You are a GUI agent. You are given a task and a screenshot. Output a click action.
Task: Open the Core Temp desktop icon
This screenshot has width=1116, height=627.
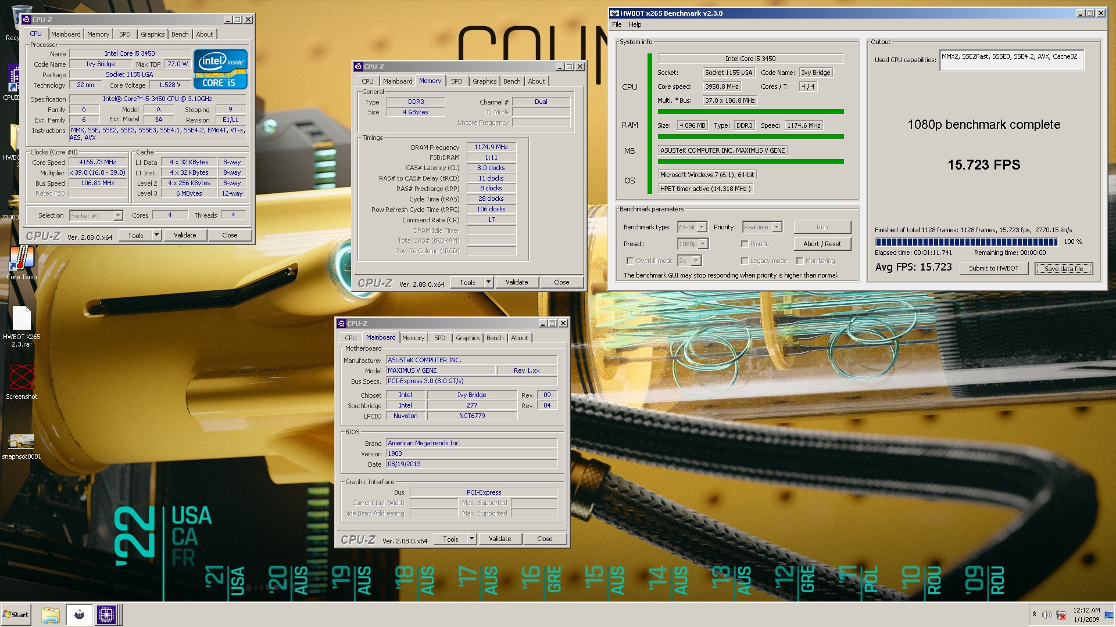point(22,262)
